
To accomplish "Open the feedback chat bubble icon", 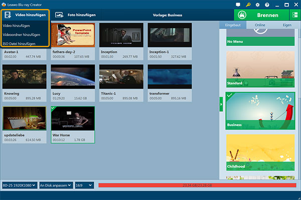I will point(238,5).
